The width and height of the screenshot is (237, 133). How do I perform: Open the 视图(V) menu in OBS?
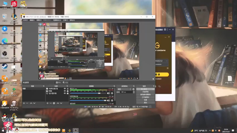tap(39, 20)
